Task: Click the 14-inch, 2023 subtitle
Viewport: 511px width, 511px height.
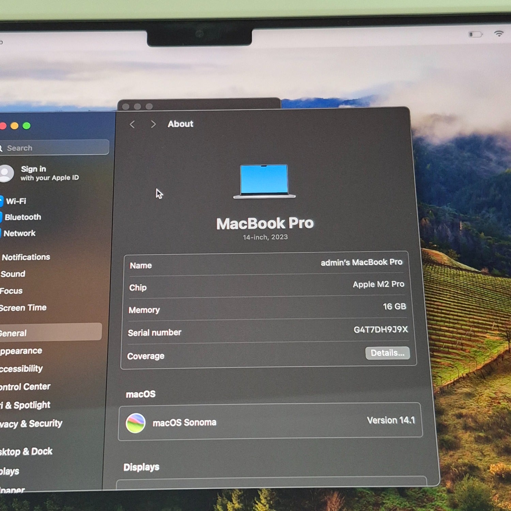Action: [x=265, y=237]
